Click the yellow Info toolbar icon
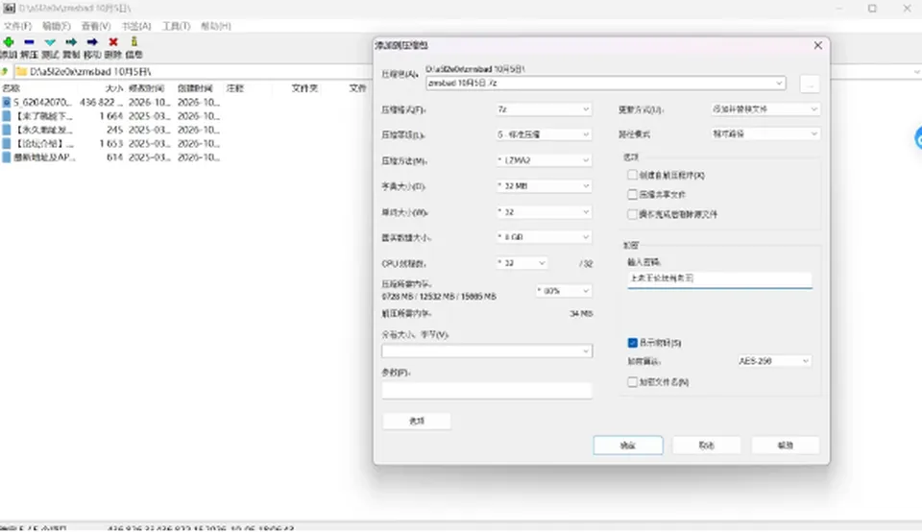Viewport: 922px width, 532px height. [x=134, y=41]
